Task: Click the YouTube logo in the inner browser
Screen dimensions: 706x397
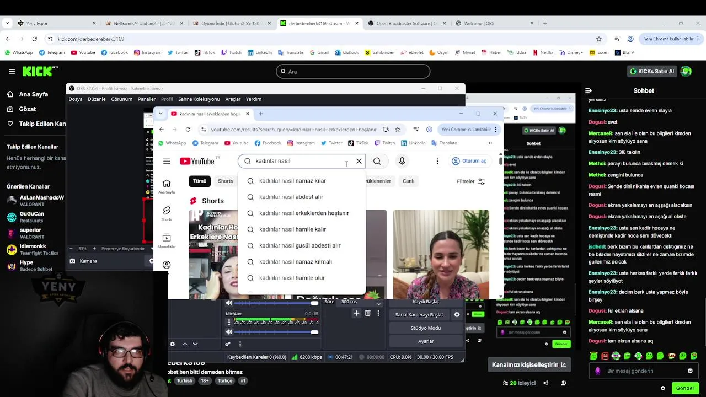Action: tap(197, 161)
